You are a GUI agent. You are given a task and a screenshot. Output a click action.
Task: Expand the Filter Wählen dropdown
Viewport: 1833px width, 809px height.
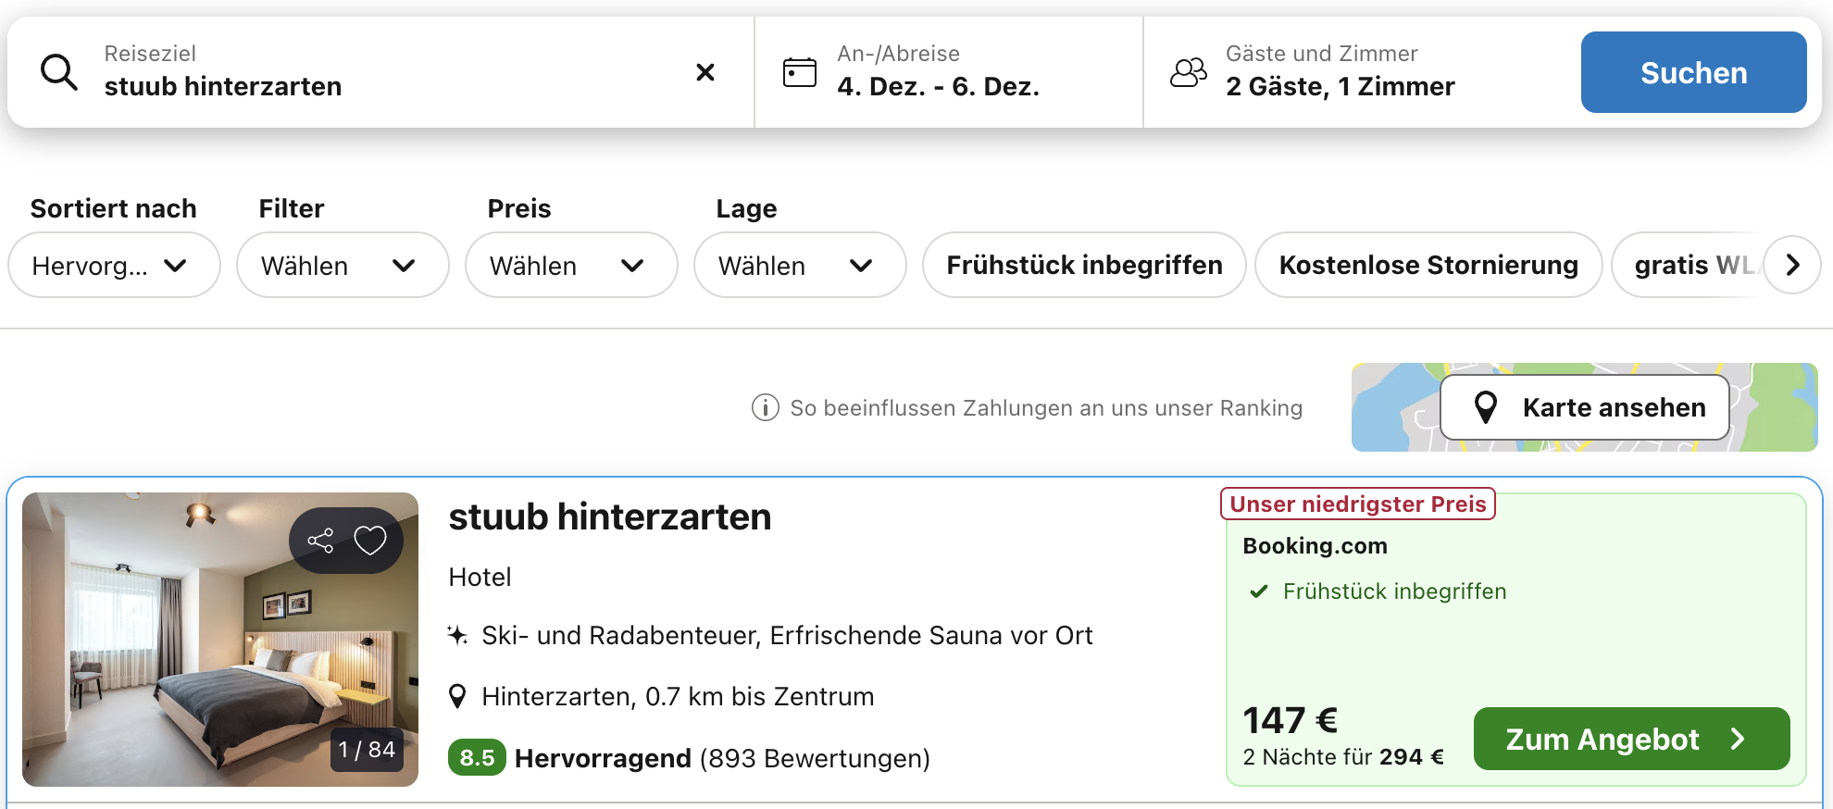(343, 266)
